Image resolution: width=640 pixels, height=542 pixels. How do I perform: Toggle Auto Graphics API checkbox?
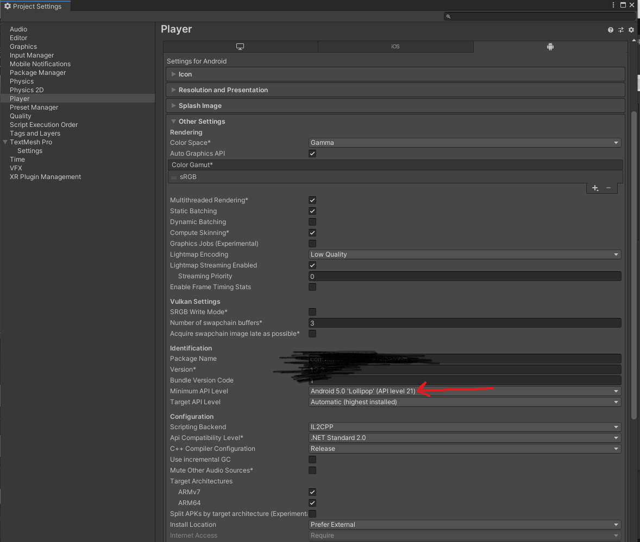point(312,154)
